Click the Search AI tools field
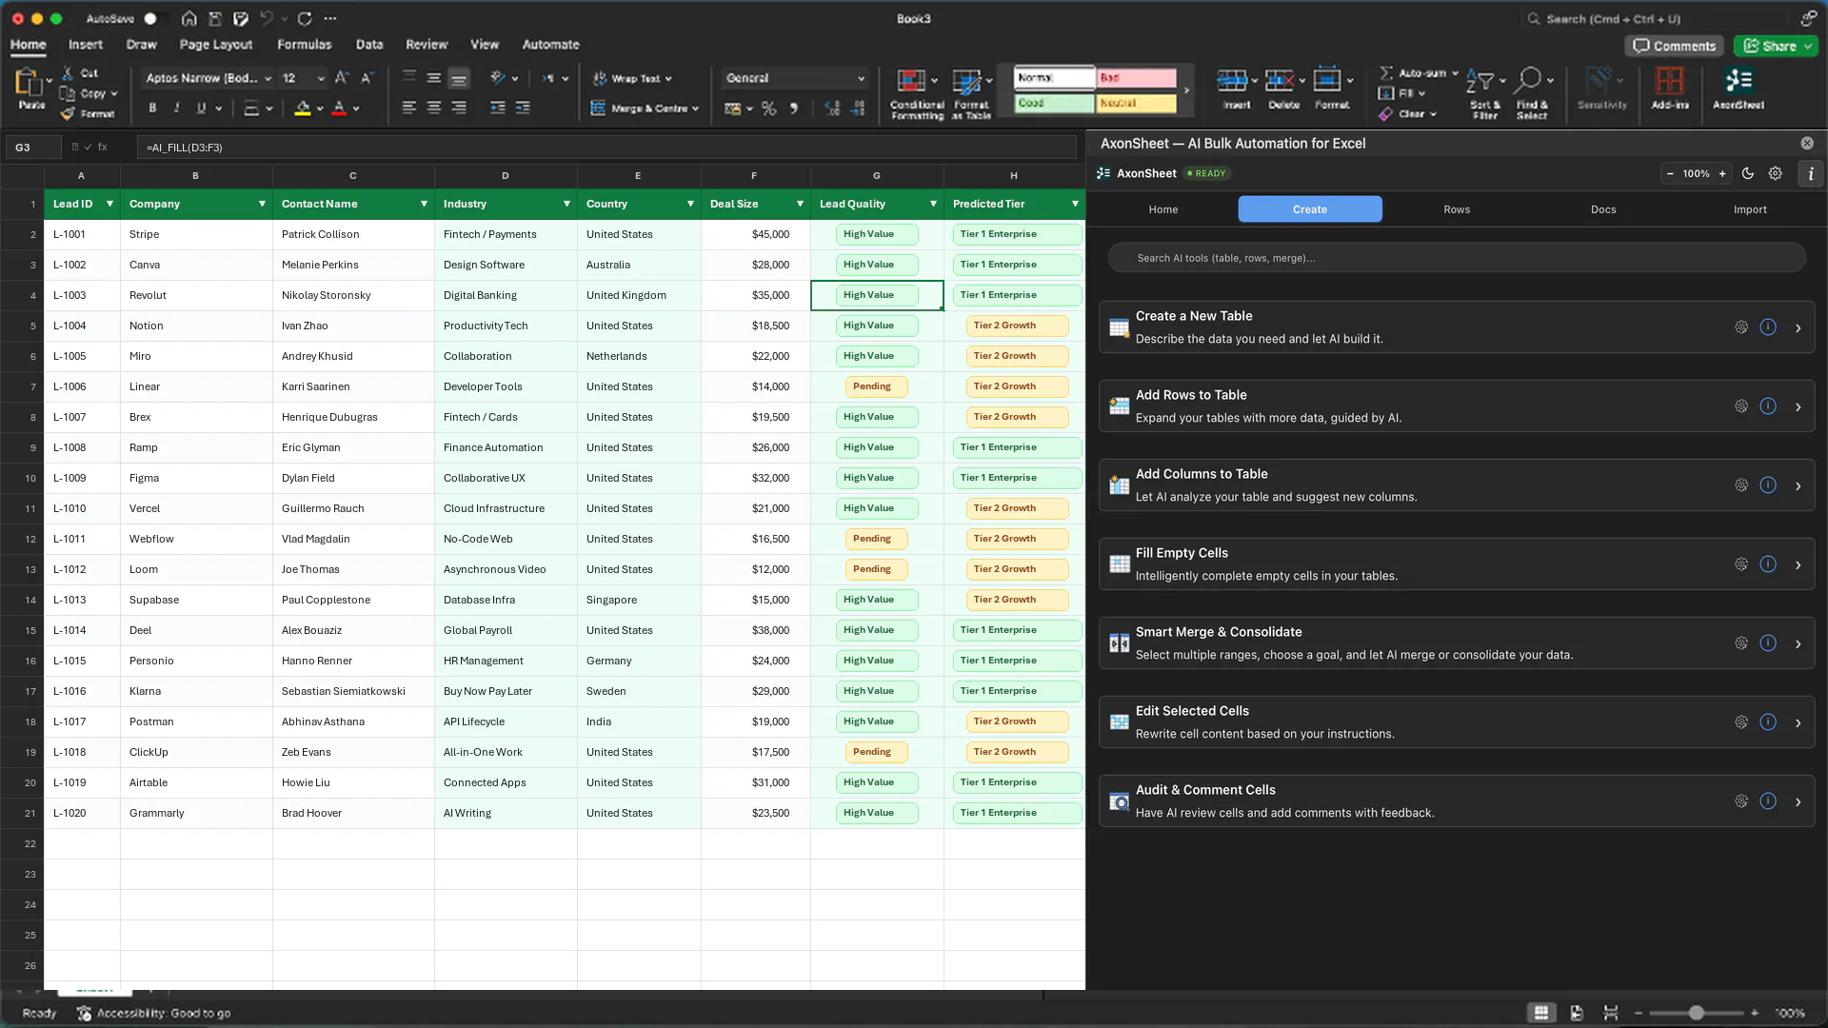 coord(1457,258)
